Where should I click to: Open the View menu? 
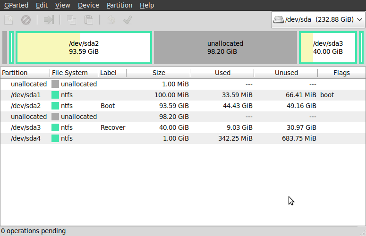point(62,5)
